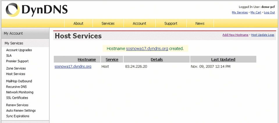Sort by the Hostname column header
279x123 pixels.
click(87, 60)
